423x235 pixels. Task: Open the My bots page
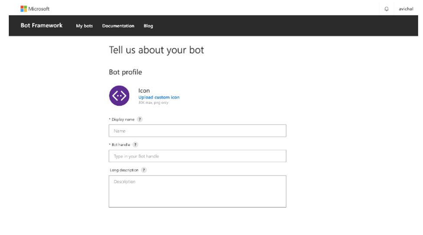click(x=84, y=26)
